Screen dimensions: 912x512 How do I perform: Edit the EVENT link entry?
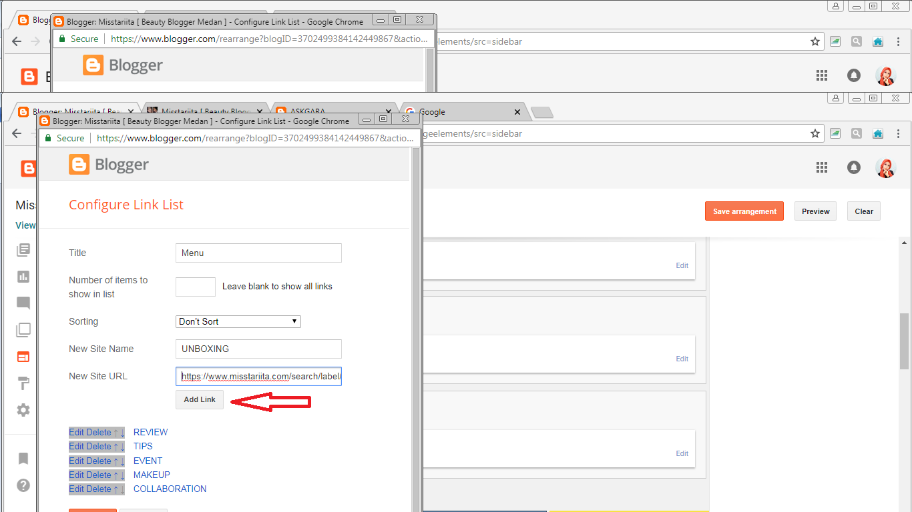pyautogui.click(x=77, y=461)
